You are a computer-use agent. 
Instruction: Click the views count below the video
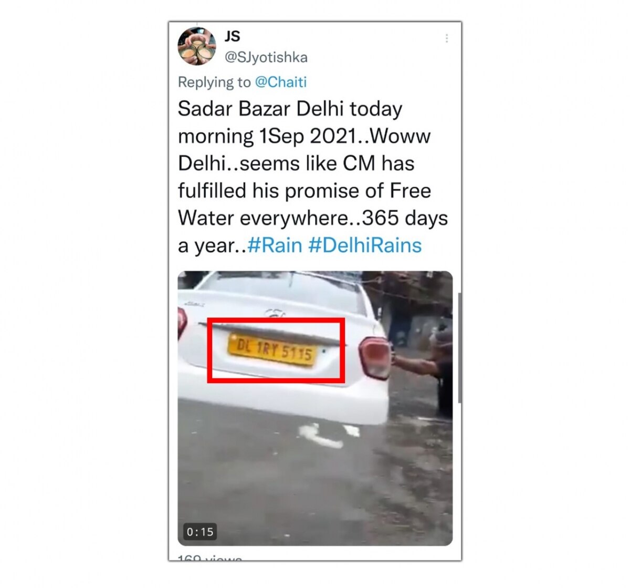point(210,558)
